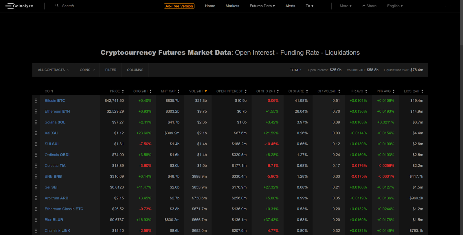The height and width of the screenshot is (235, 463).
Task: Open the three-dot menu for Solana SOL row
Action: 36,122
